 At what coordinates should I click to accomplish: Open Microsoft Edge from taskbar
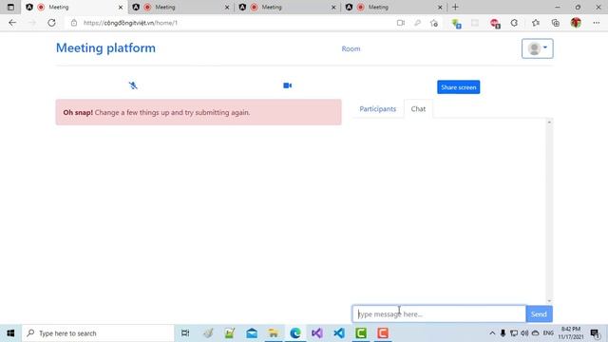(x=295, y=333)
